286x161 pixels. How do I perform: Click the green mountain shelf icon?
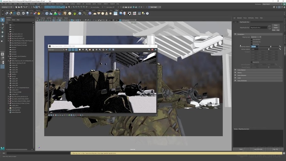(x=55, y=14)
